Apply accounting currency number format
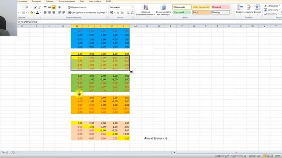 coord(111,13)
